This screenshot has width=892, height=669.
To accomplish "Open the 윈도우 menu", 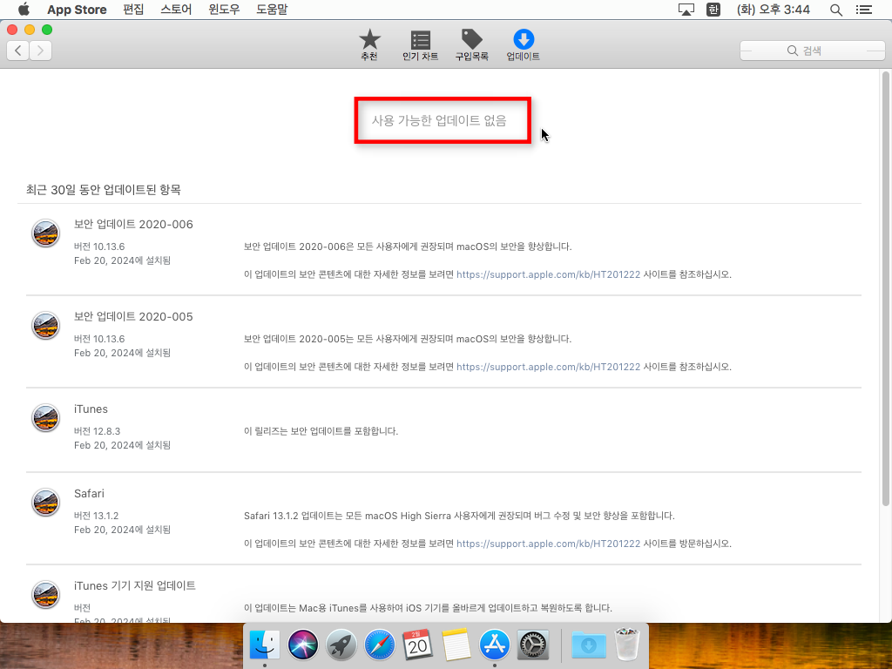I will coord(224,9).
